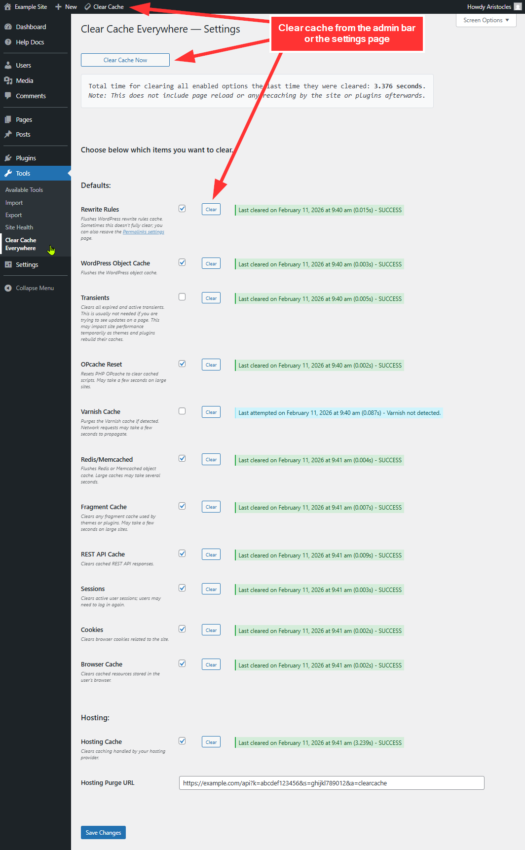
Task: Click the eraser icon beside Clear Cache
Action: point(87,7)
